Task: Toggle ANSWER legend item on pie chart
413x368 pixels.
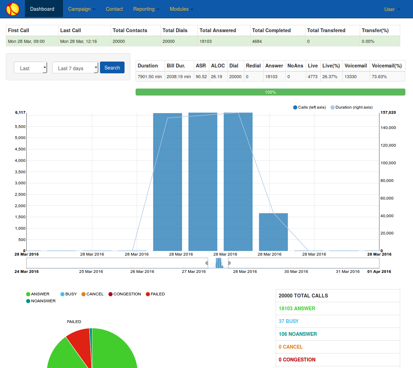Action: [38, 294]
